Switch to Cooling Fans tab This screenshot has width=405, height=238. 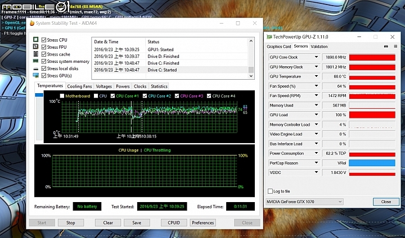click(79, 86)
